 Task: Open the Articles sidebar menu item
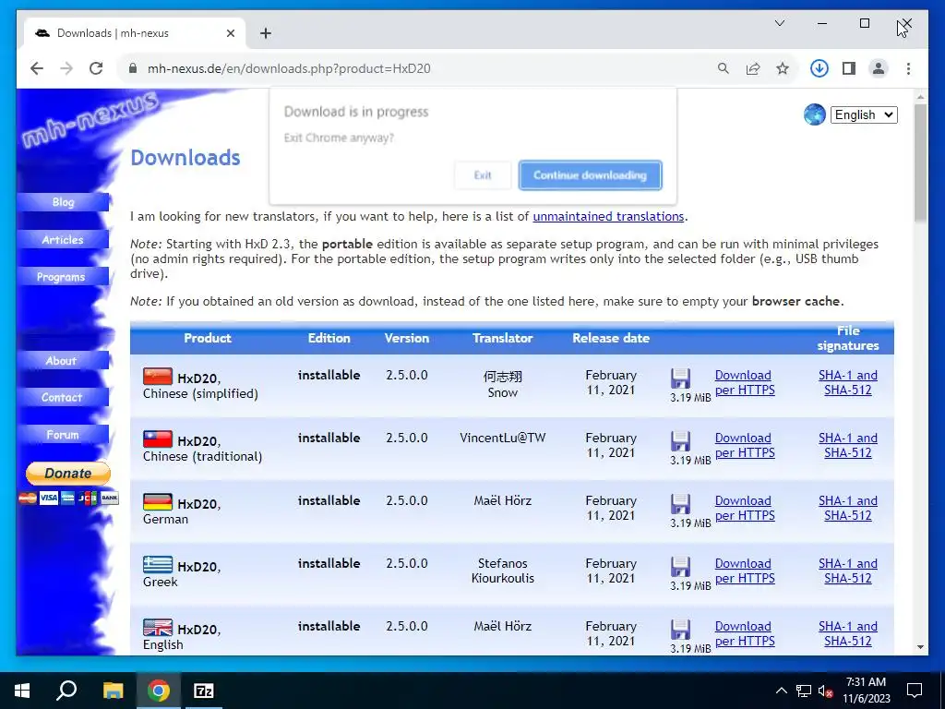point(64,239)
